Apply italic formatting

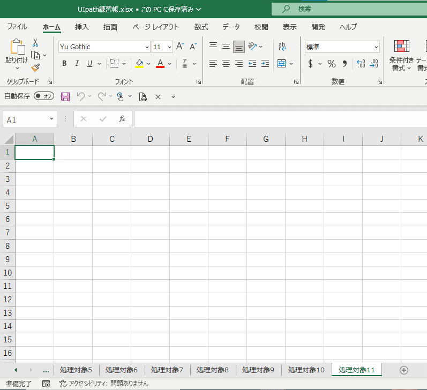77,64
